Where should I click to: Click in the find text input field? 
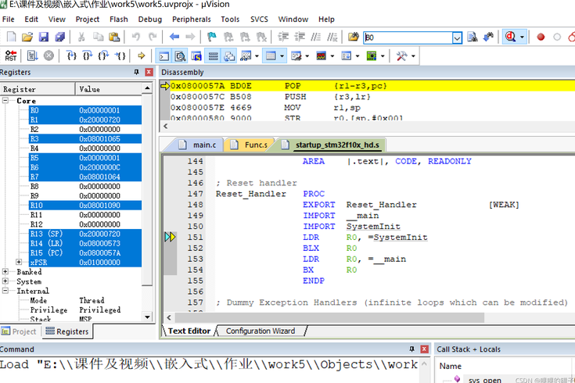pyautogui.click(x=408, y=38)
